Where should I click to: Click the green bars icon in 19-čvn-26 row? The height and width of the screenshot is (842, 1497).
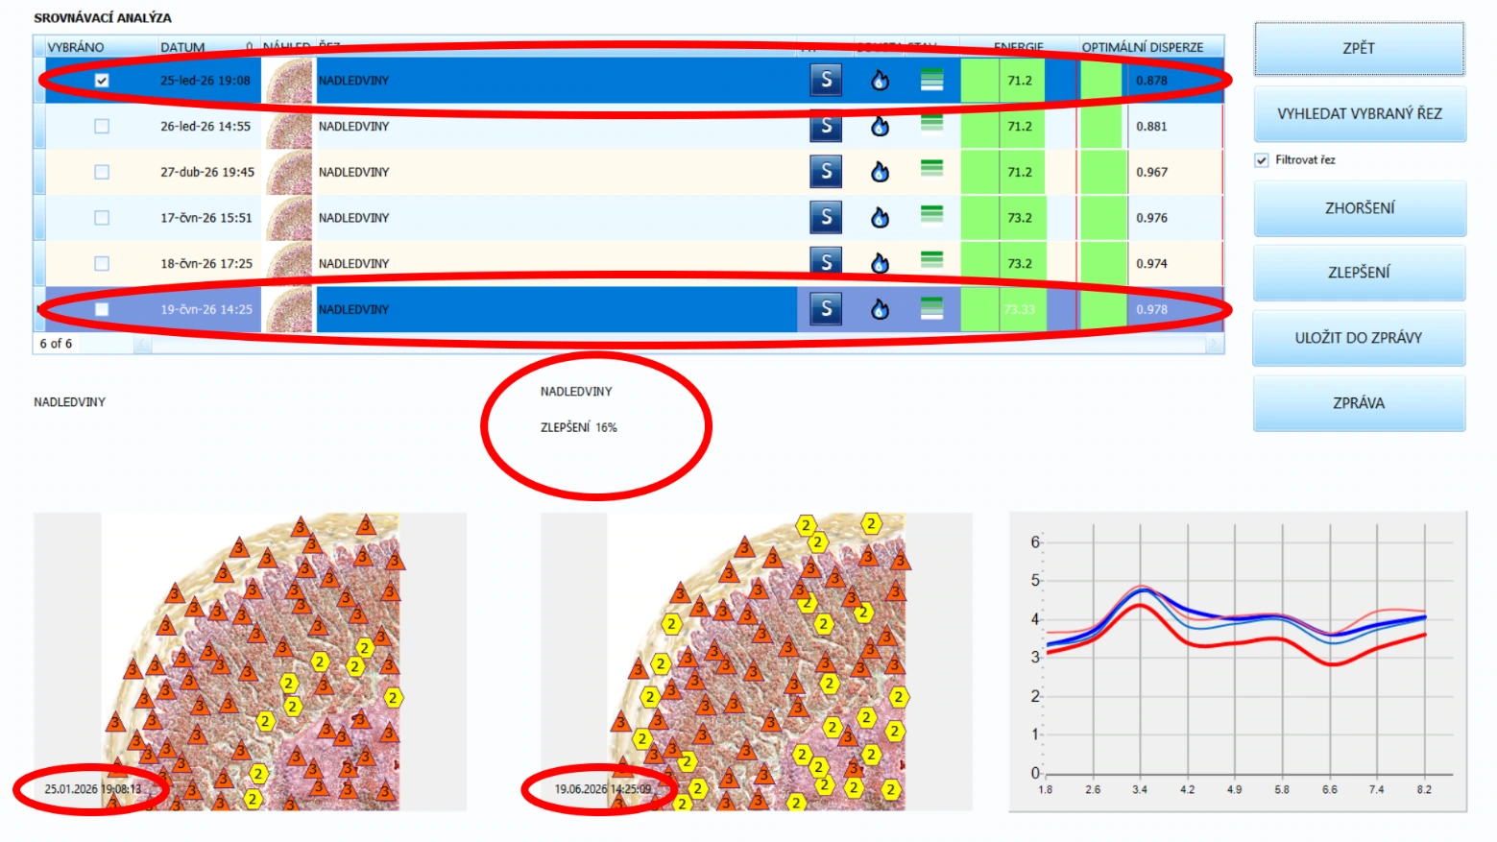[x=931, y=307]
